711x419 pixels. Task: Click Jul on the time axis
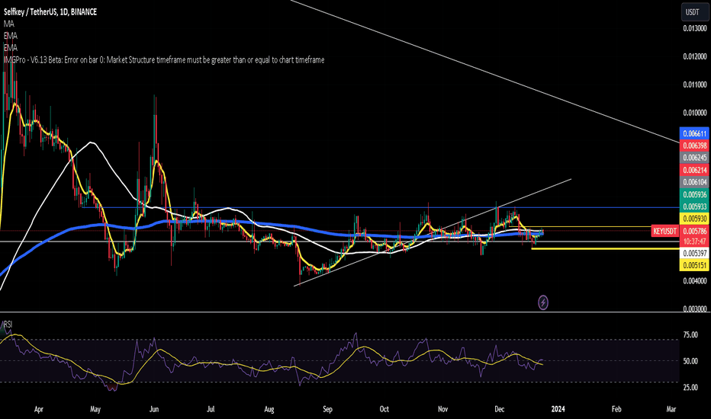pyautogui.click(x=211, y=409)
